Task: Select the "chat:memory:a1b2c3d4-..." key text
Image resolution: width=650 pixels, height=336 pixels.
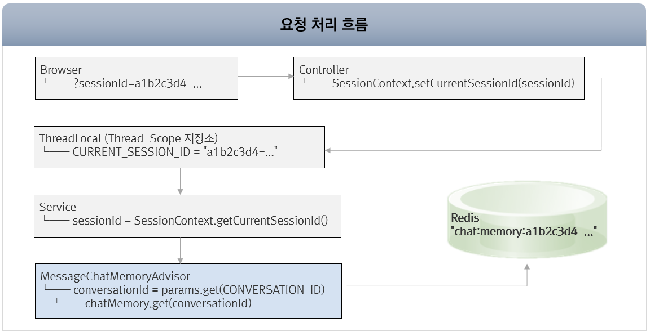Action: tap(524, 231)
